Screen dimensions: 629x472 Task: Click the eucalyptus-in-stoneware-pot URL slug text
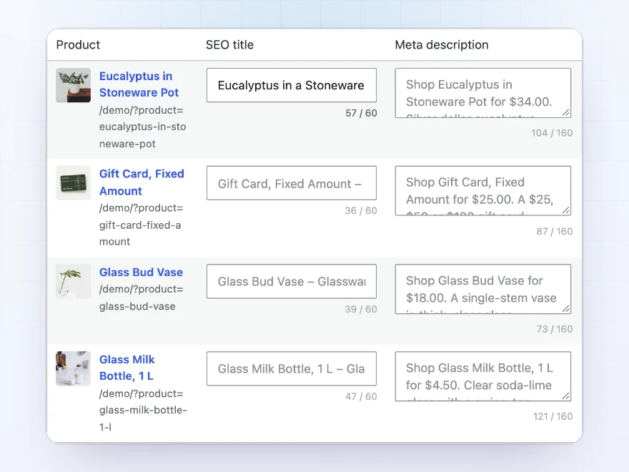[x=142, y=127]
